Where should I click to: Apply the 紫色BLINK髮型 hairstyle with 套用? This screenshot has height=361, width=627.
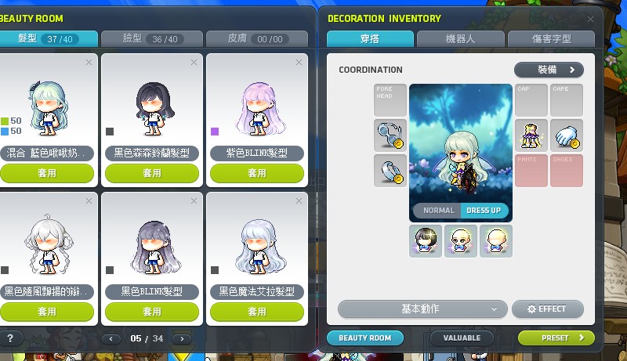(x=257, y=173)
